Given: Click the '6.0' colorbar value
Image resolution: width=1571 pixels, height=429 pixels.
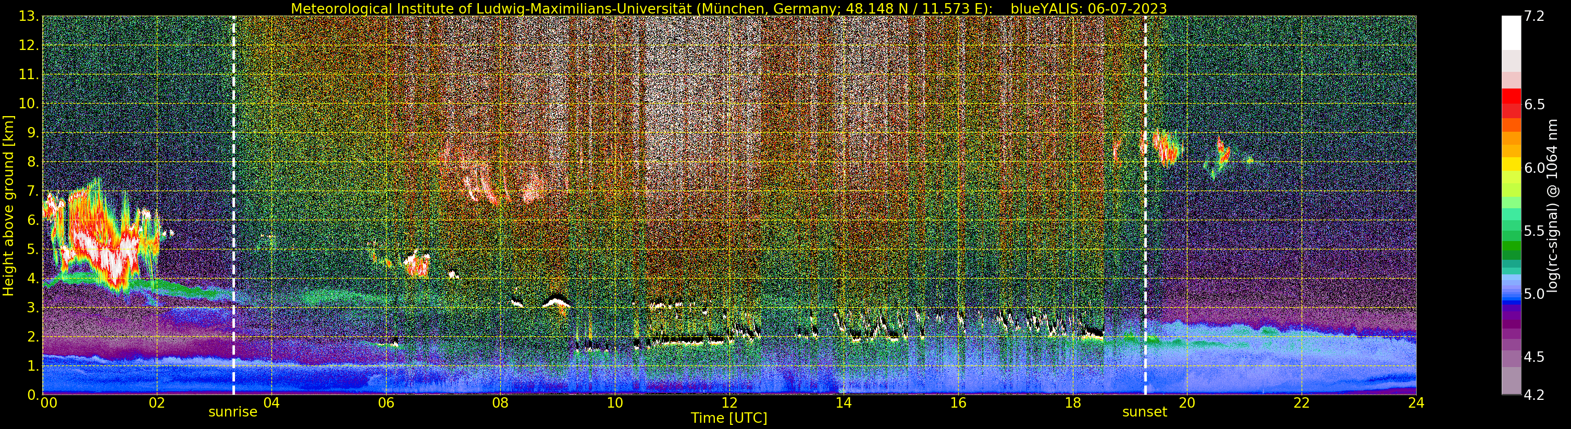Looking at the screenshot, I should pyautogui.click(x=1534, y=168).
